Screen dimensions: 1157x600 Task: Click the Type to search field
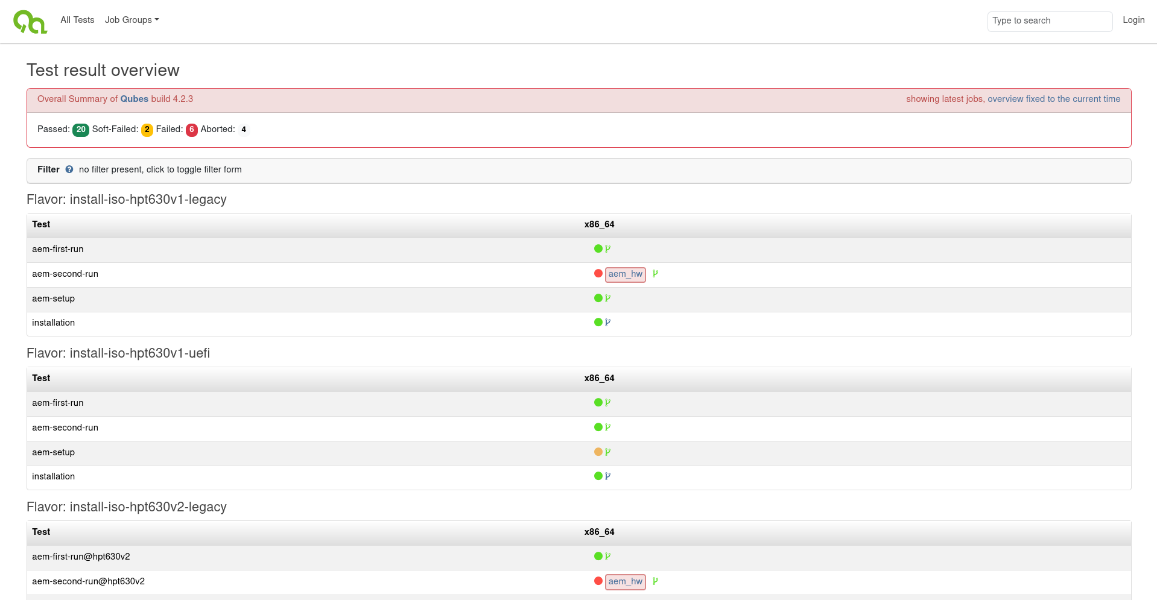1050,21
